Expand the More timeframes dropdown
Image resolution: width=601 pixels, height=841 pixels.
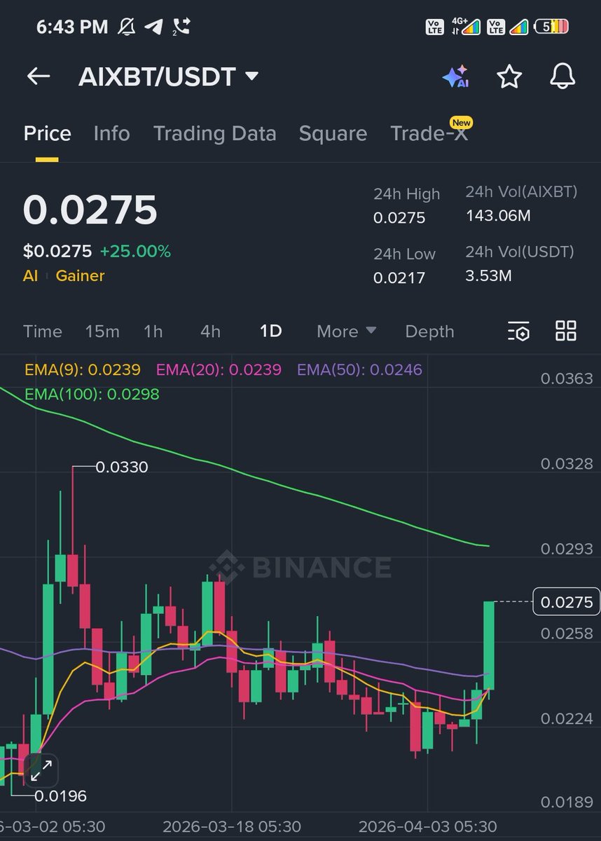(346, 331)
